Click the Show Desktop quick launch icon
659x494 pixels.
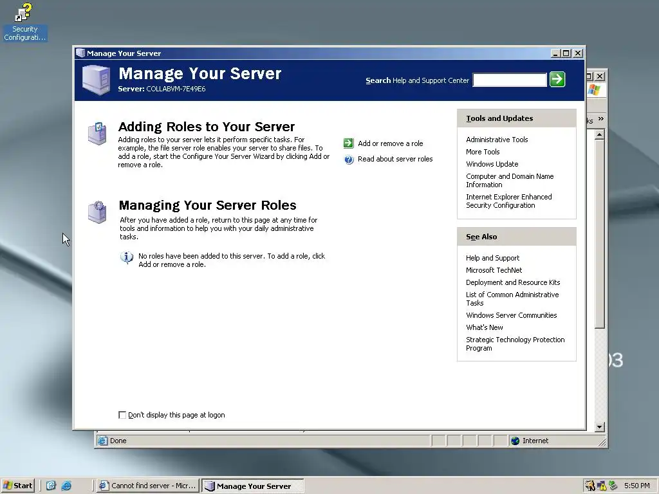point(51,486)
